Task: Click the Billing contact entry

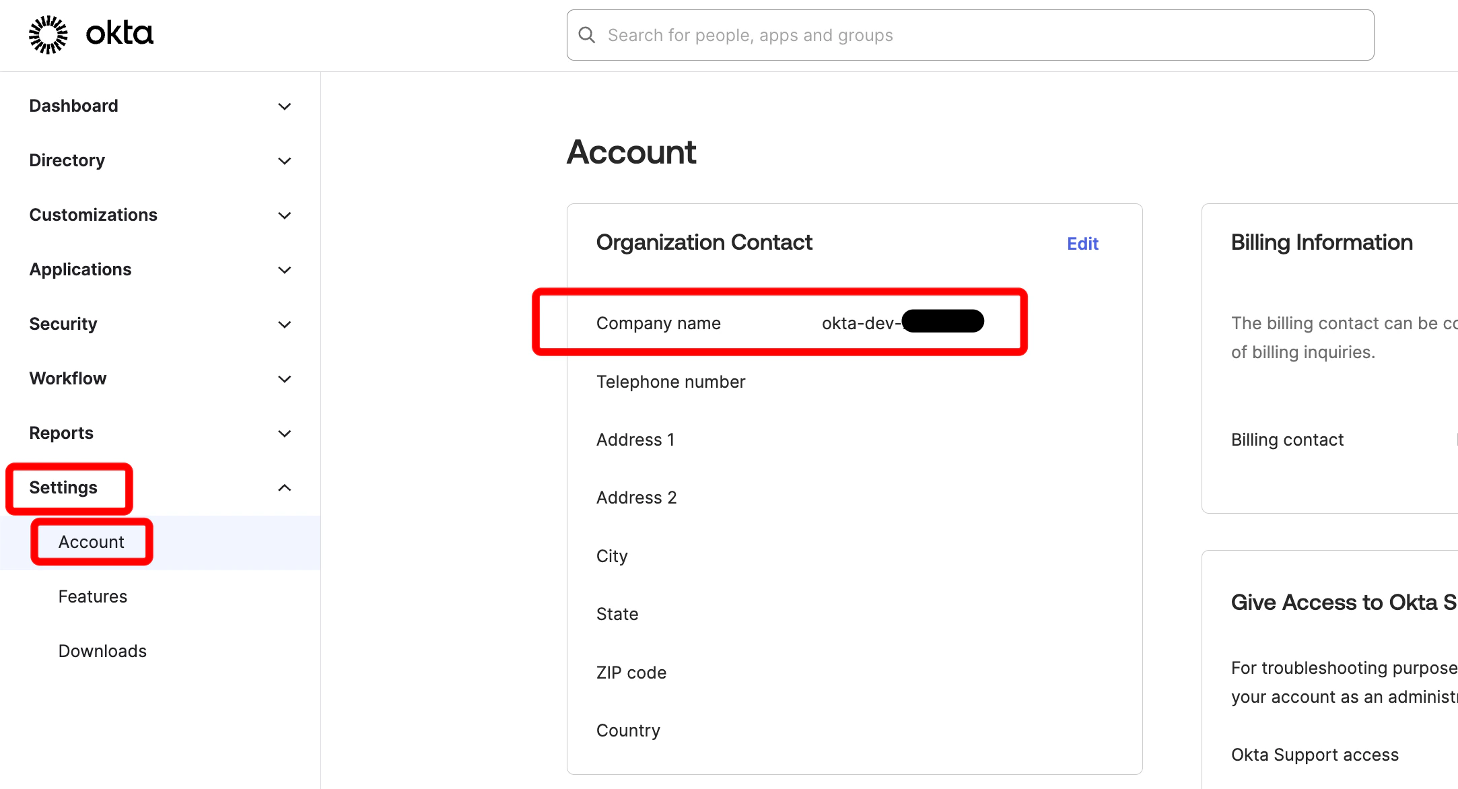Action: [x=1287, y=439]
